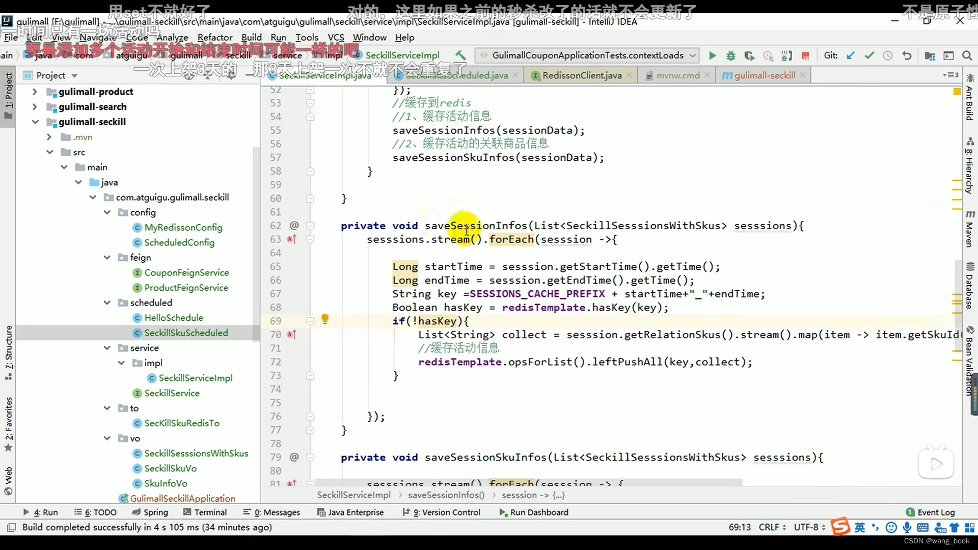Click the undo Rollback arrow icon
978x550 pixels.
click(907, 56)
